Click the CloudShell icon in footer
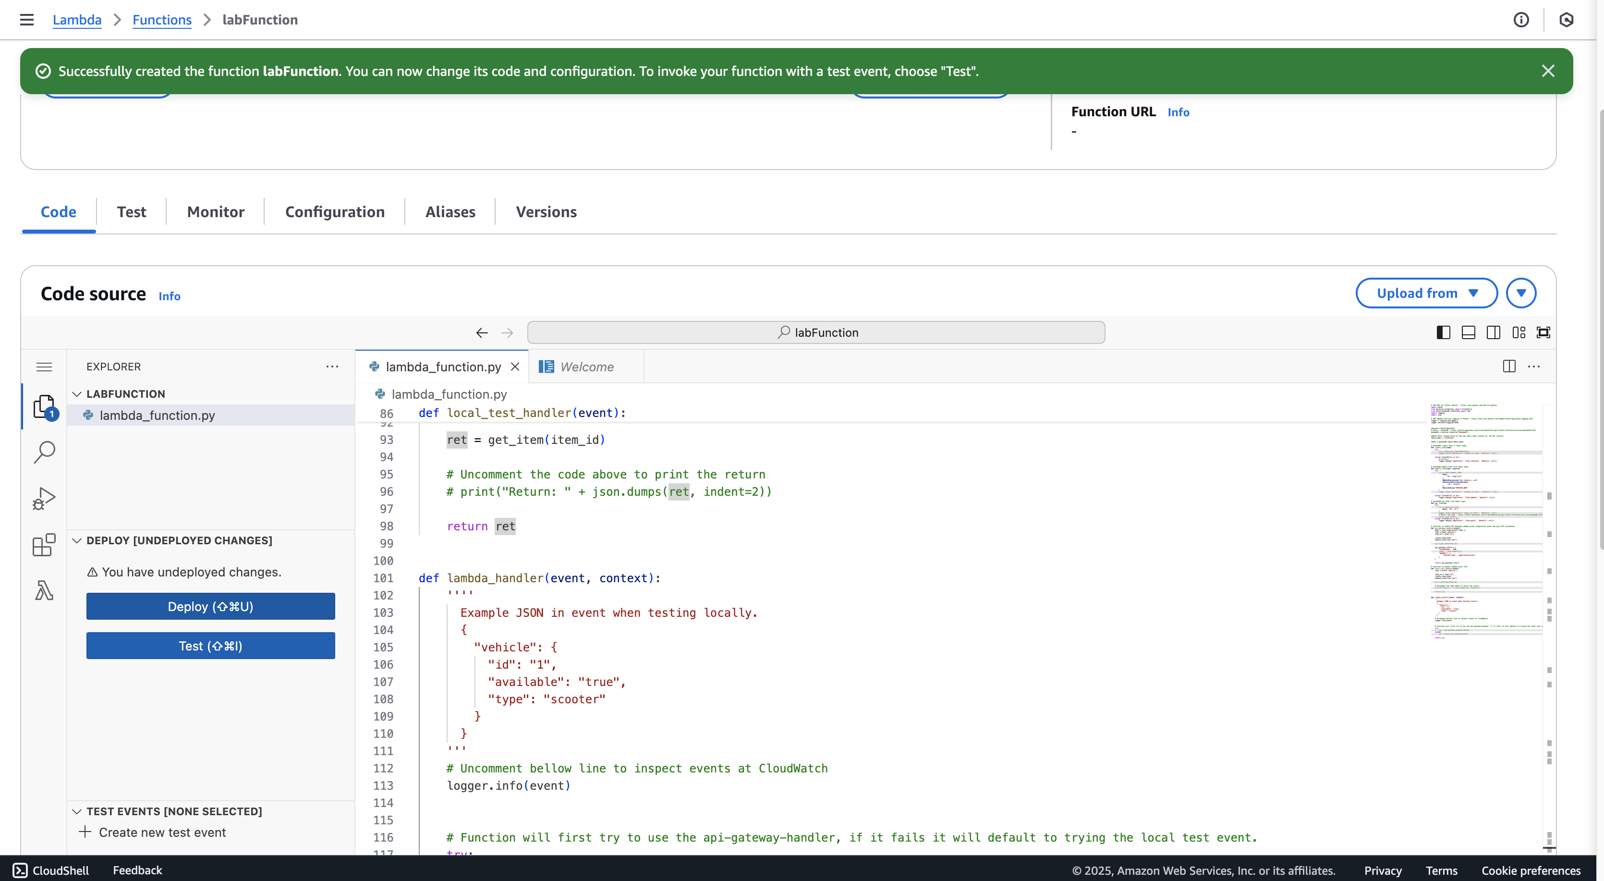The image size is (1604, 881). tap(20, 870)
